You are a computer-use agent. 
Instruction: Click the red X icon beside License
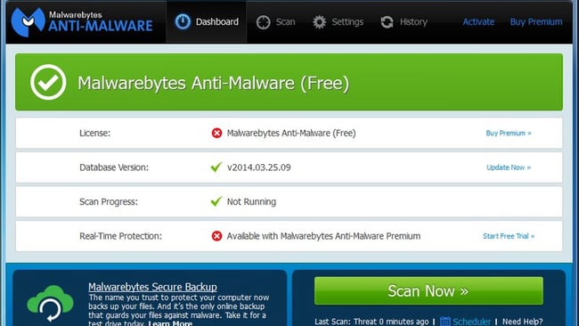click(216, 133)
